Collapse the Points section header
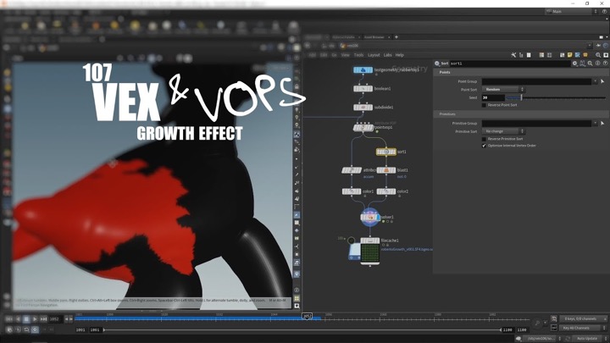 pos(522,72)
